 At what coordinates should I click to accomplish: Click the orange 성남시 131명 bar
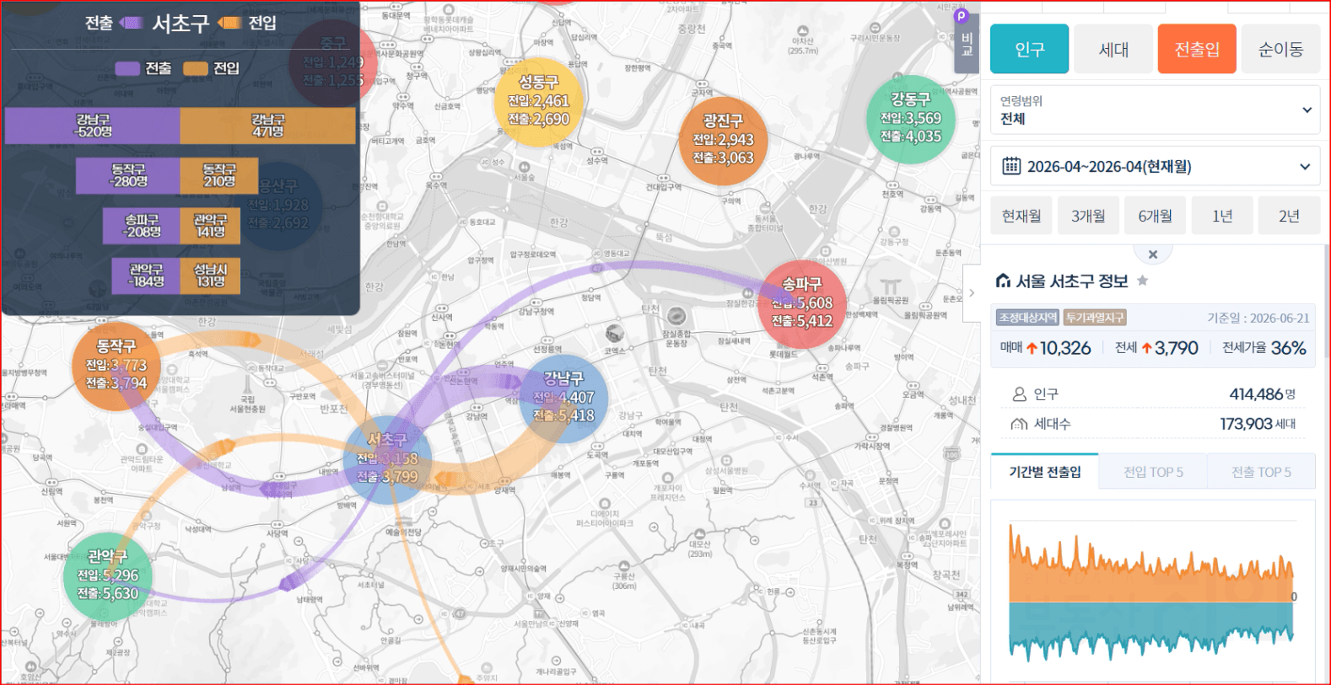[x=210, y=276]
